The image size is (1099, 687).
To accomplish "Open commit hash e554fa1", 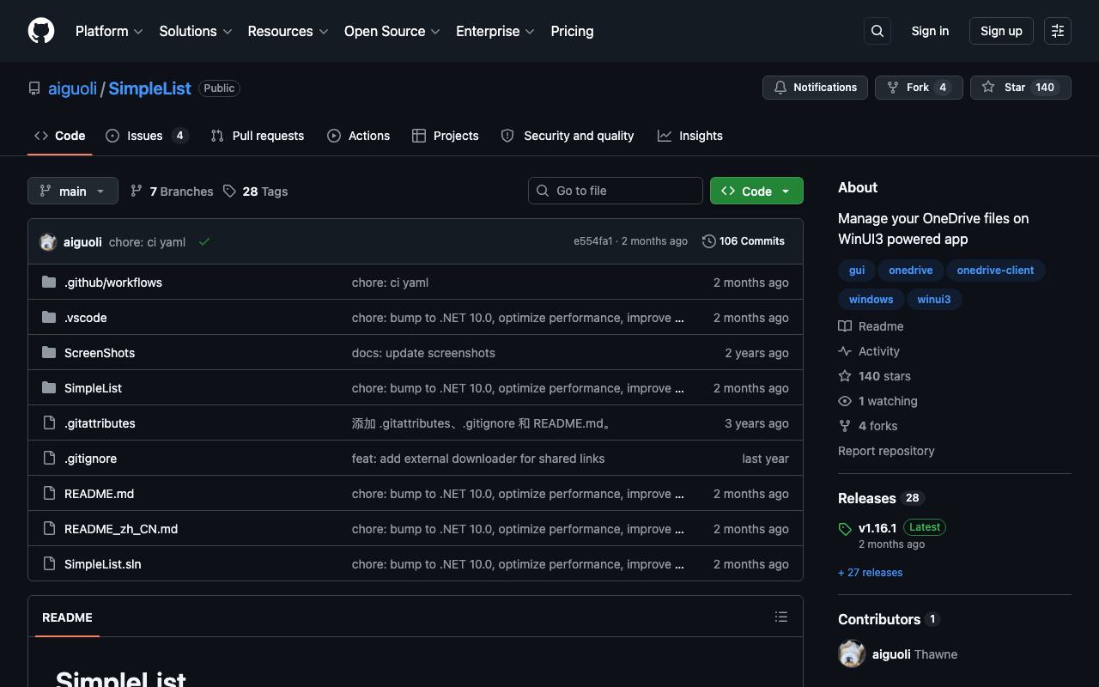I will pyautogui.click(x=593, y=241).
